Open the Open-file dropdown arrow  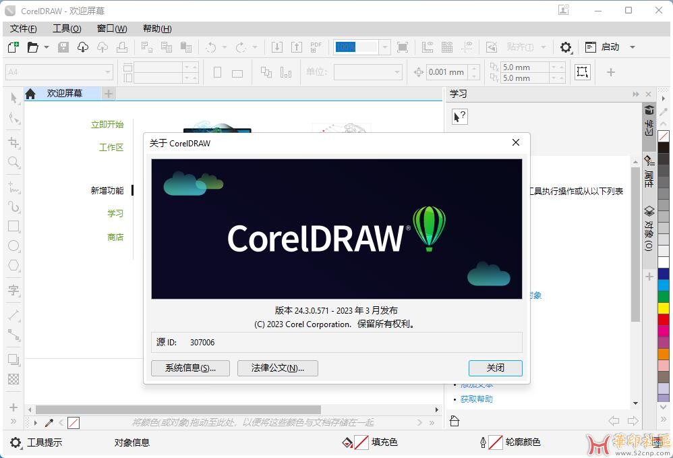coord(47,47)
